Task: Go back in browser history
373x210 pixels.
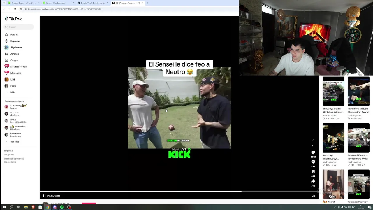Action: pyautogui.click(x=4, y=9)
